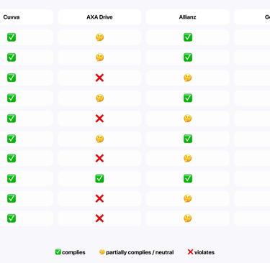The image size is (270, 263).
Task: Click the red cross in AXA Drive's fifth row
Action: coord(99,119)
